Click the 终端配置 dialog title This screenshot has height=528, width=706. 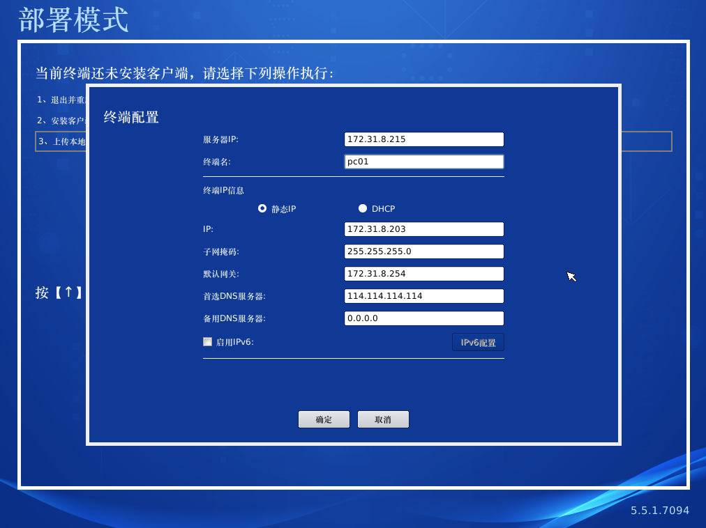(x=131, y=117)
